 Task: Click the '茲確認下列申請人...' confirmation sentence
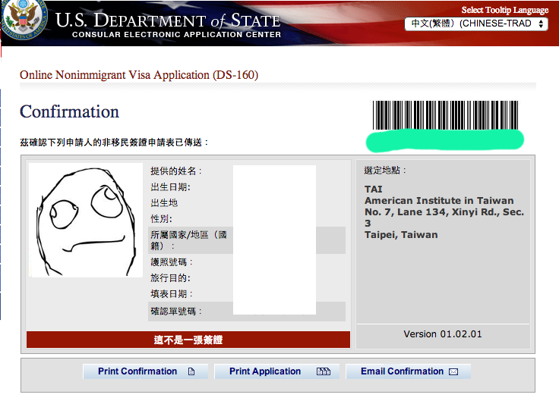point(114,142)
